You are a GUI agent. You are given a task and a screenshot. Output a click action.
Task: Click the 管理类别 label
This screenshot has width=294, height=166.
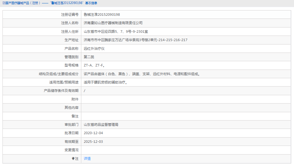tap(71, 57)
